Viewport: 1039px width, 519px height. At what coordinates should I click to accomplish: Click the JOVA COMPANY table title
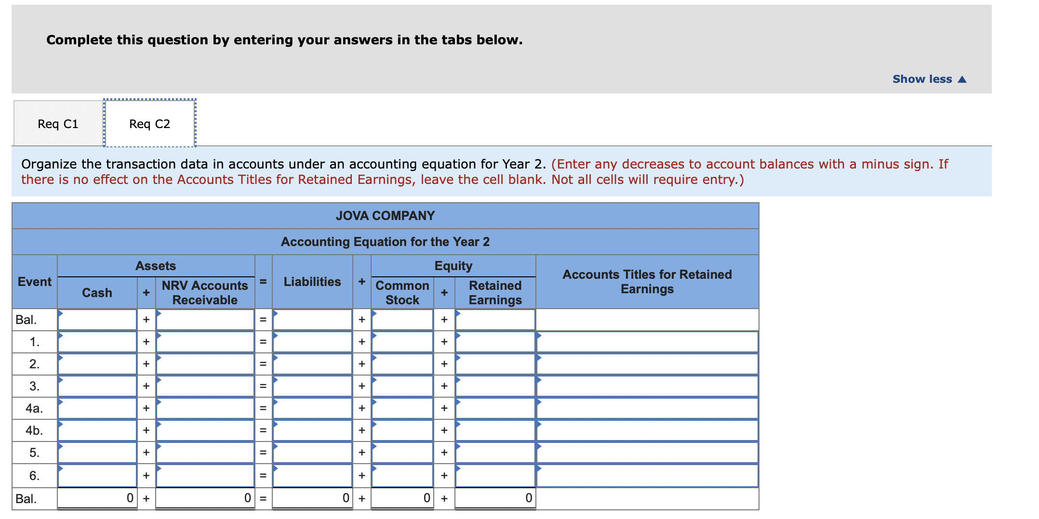point(385,216)
